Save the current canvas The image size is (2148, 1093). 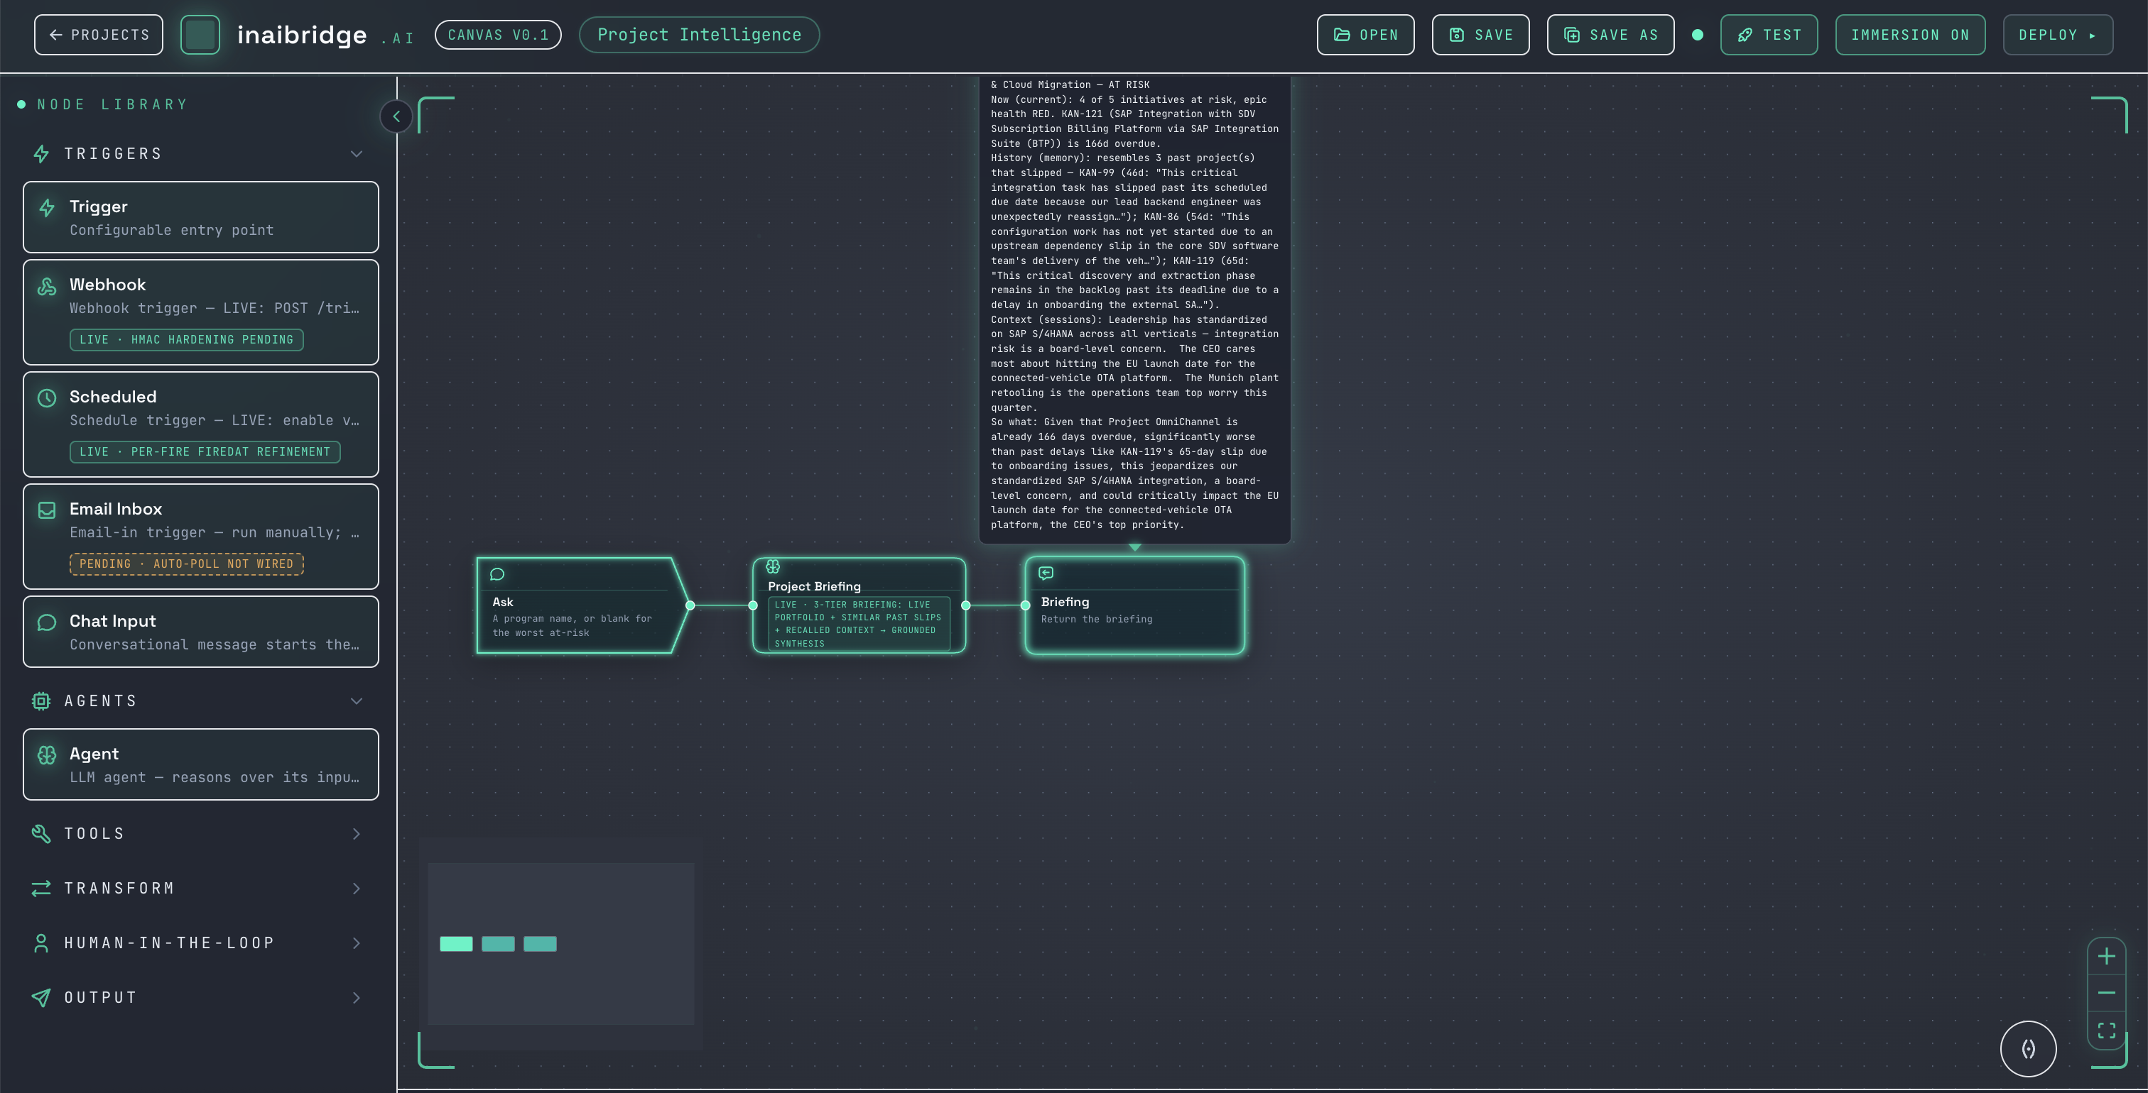pos(1480,35)
